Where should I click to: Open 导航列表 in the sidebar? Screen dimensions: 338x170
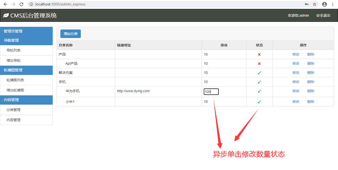(x=26, y=50)
